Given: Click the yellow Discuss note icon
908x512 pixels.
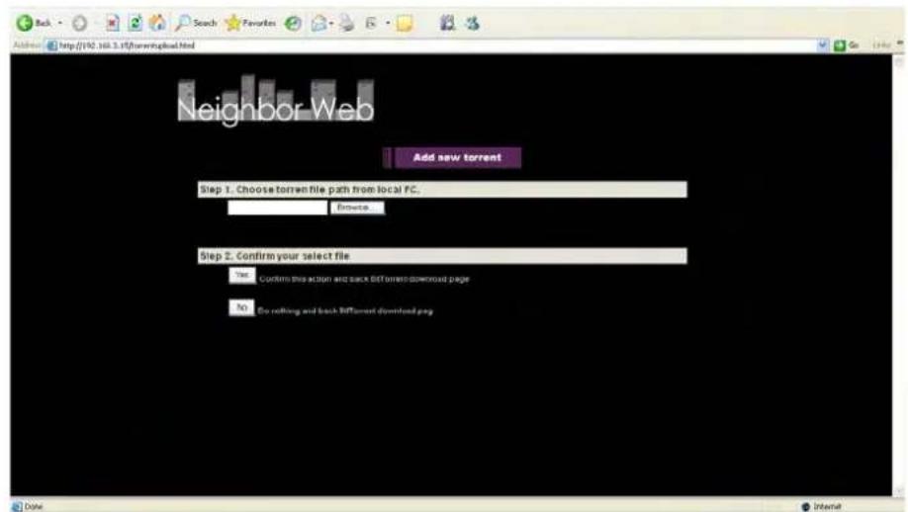Looking at the screenshot, I should [405, 23].
